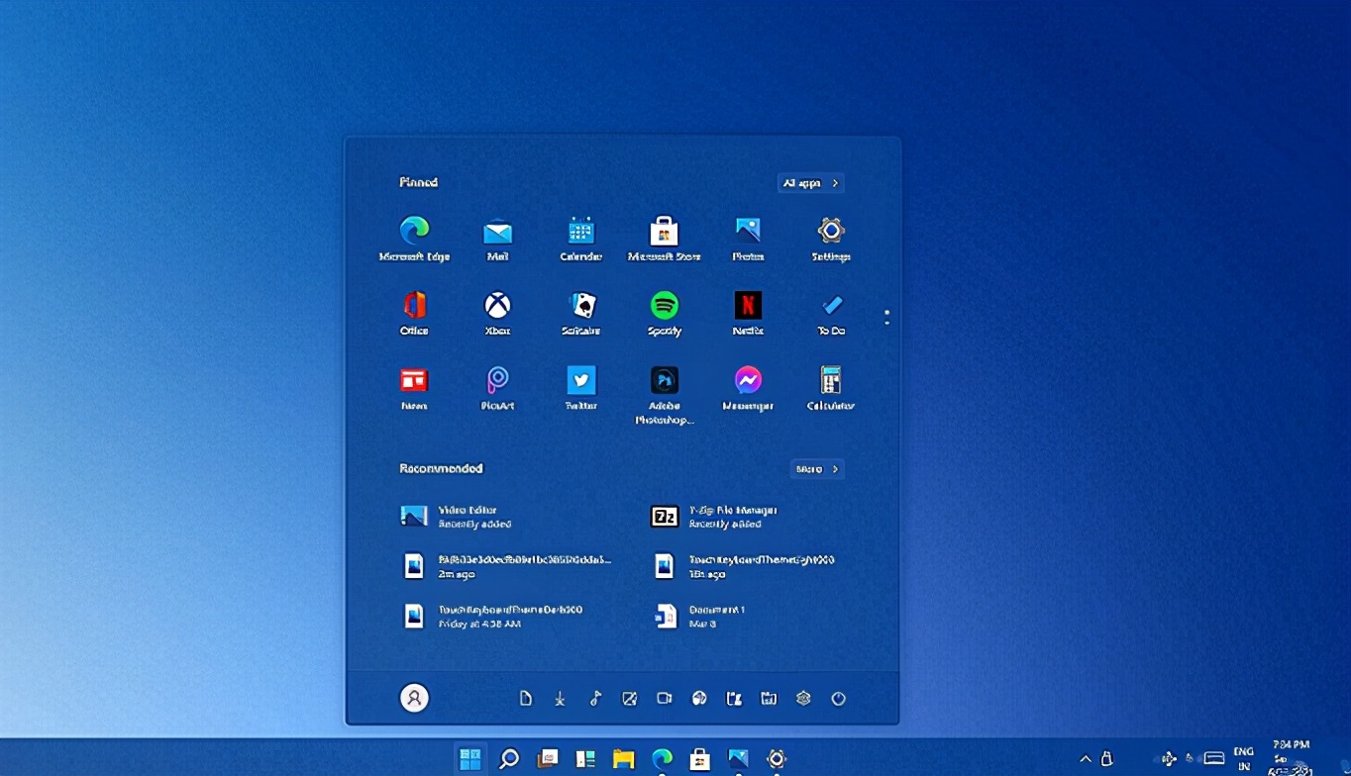Launch the Netflix app
1351x776 pixels.
click(x=748, y=314)
